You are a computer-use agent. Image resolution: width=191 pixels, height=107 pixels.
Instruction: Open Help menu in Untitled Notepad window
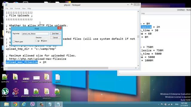tap(143, 13)
